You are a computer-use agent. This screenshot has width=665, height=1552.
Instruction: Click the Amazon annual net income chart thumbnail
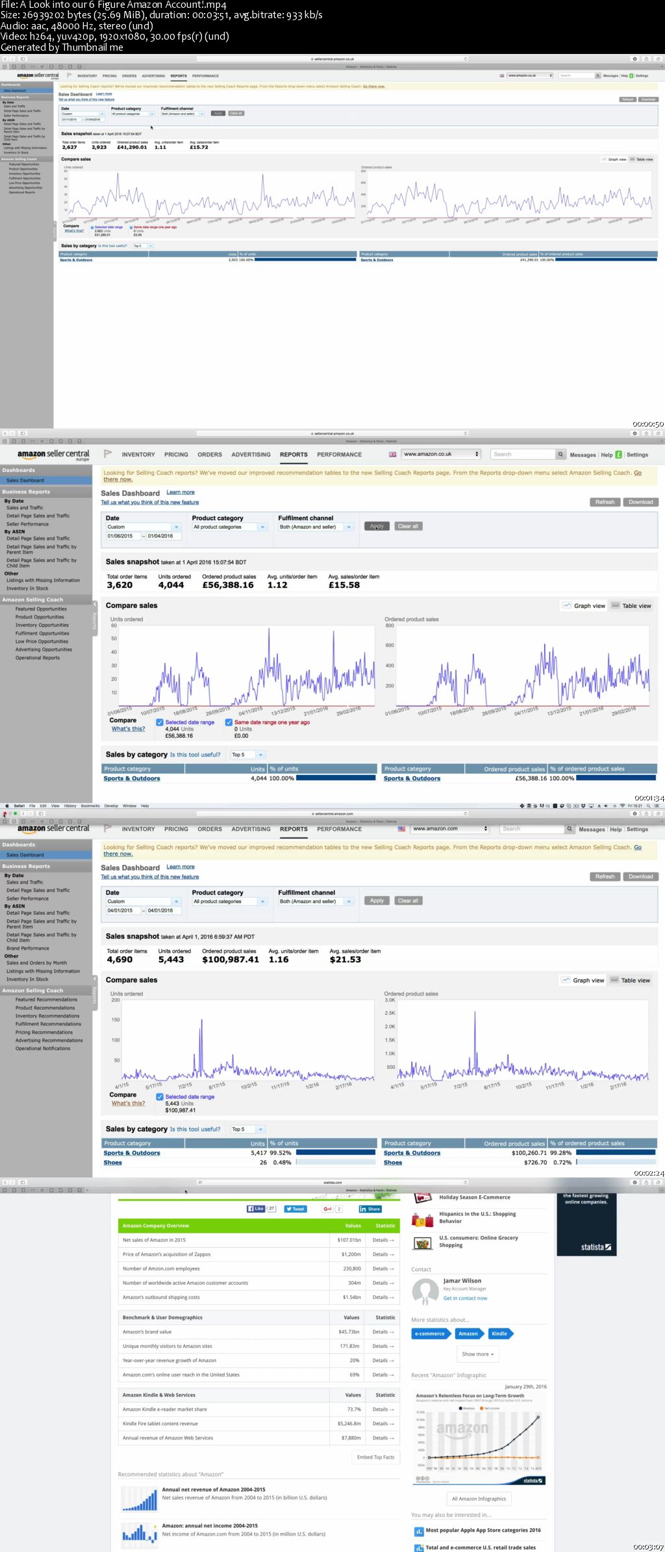click(x=139, y=1534)
